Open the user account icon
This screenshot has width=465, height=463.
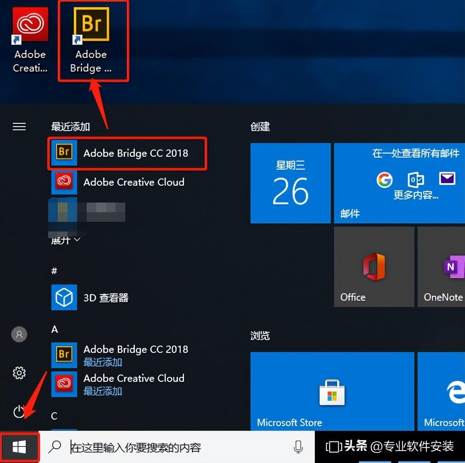(x=19, y=334)
